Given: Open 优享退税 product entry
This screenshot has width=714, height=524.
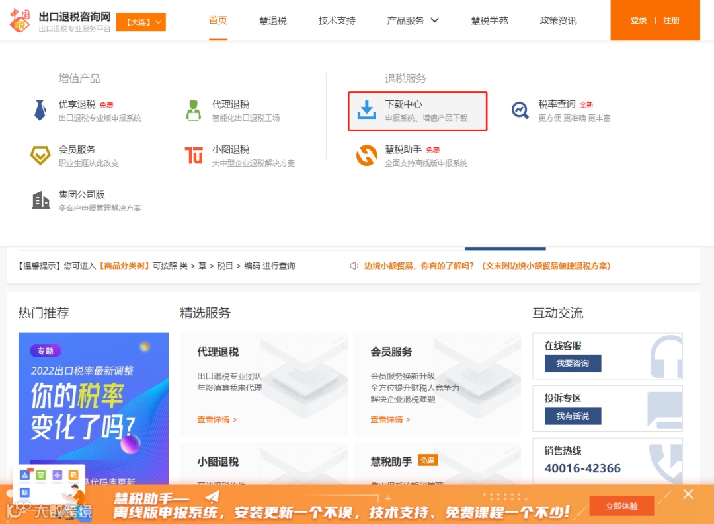Looking at the screenshot, I should (100, 110).
